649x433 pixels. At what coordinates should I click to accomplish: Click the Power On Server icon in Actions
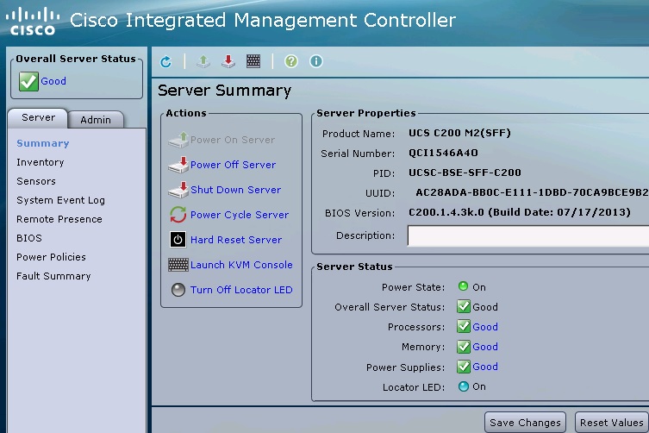click(x=178, y=140)
